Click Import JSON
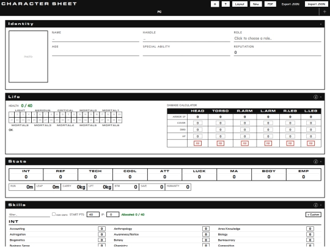The height and width of the screenshot is (247, 330). click(317, 4)
